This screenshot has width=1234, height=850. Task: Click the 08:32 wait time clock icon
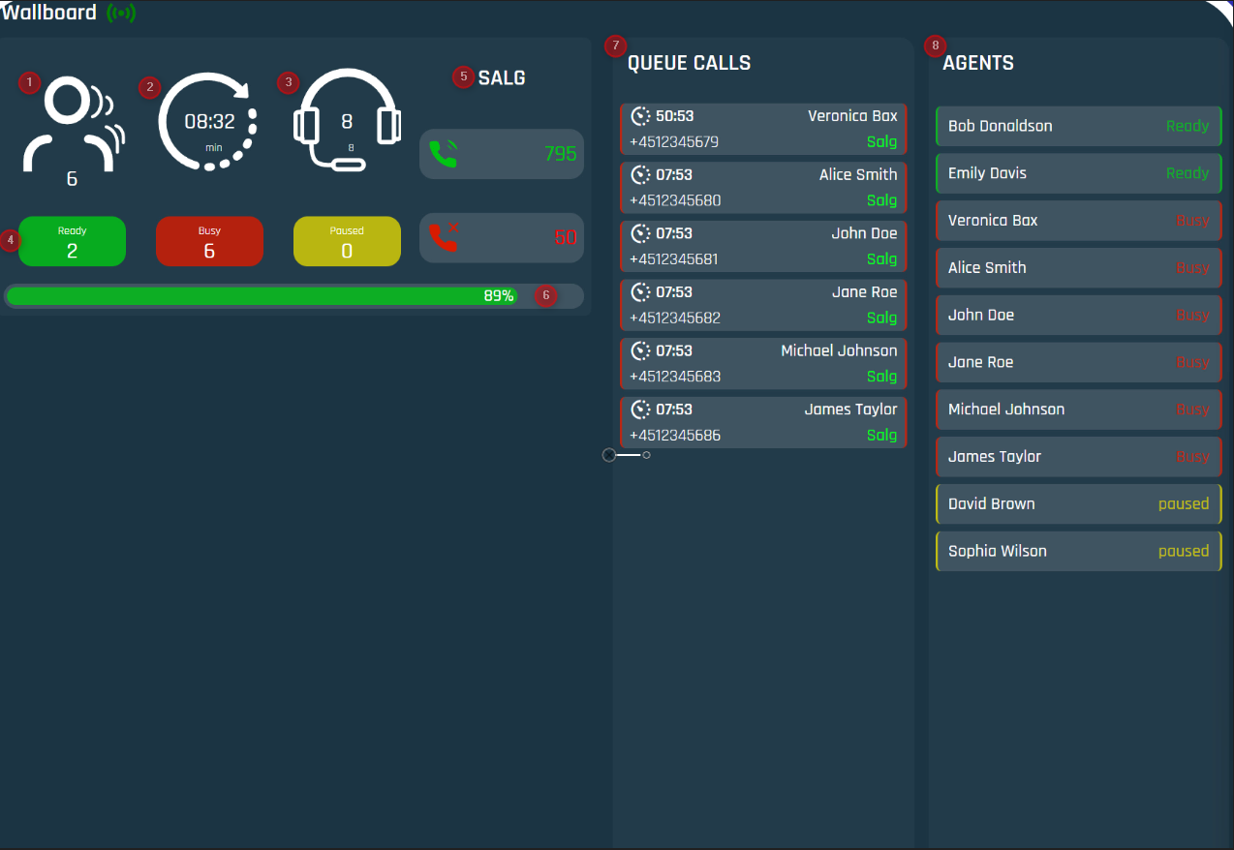pos(209,123)
